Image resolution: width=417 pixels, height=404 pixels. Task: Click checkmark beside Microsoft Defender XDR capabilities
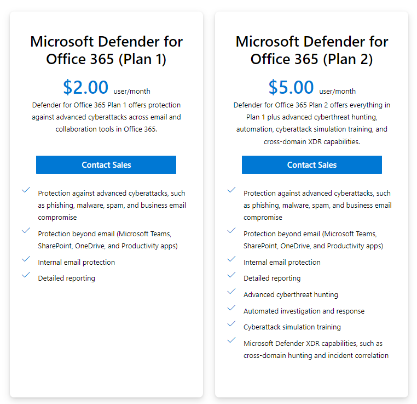[x=231, y=340]
